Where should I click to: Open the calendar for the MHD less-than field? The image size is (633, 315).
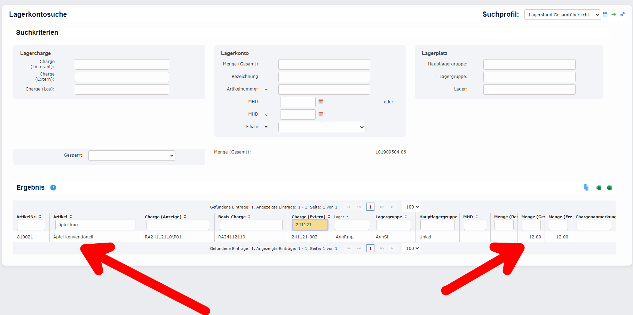coord(321,114)
